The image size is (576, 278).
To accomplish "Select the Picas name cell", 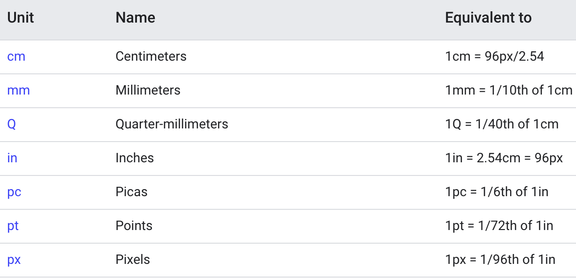I will point(131,192).
